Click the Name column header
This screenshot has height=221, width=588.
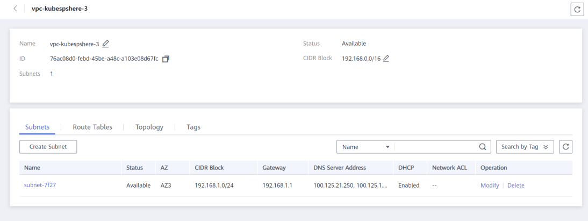coord(32,168)
